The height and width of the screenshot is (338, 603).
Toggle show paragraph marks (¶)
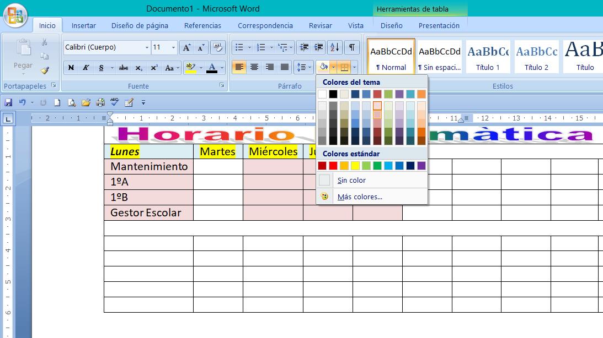351,47
